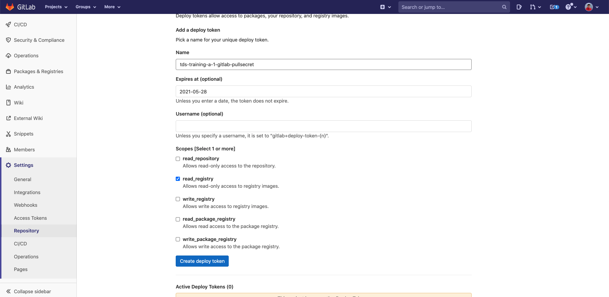This screenshot has width=609, height=297.
Task: Enable the write_package_registry scope checkbox
Action: click(x=178, y=239)
